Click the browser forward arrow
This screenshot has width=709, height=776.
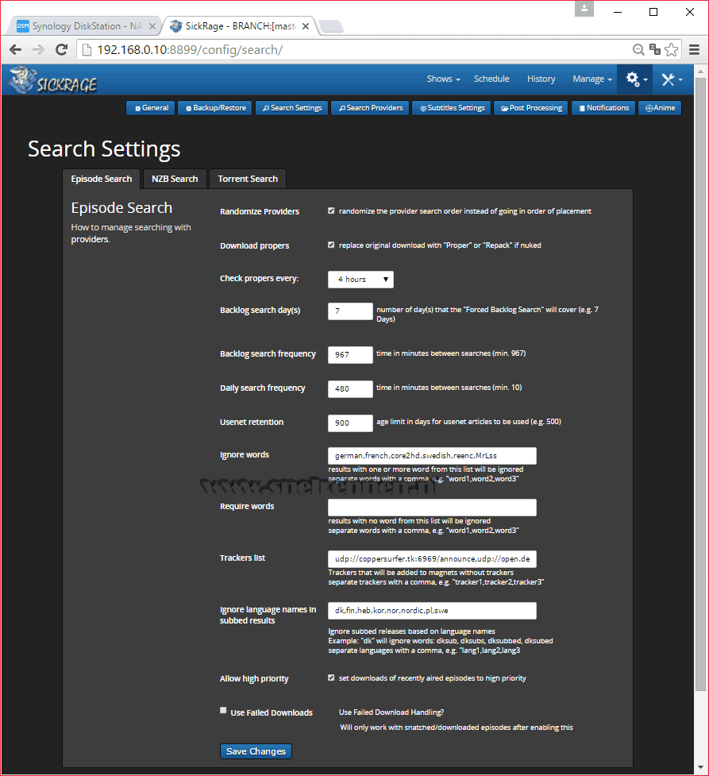tap(38, 49)
